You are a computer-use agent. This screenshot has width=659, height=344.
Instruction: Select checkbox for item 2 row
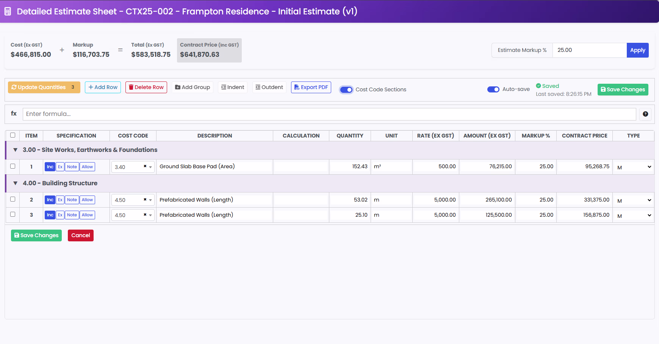point(13,199)
